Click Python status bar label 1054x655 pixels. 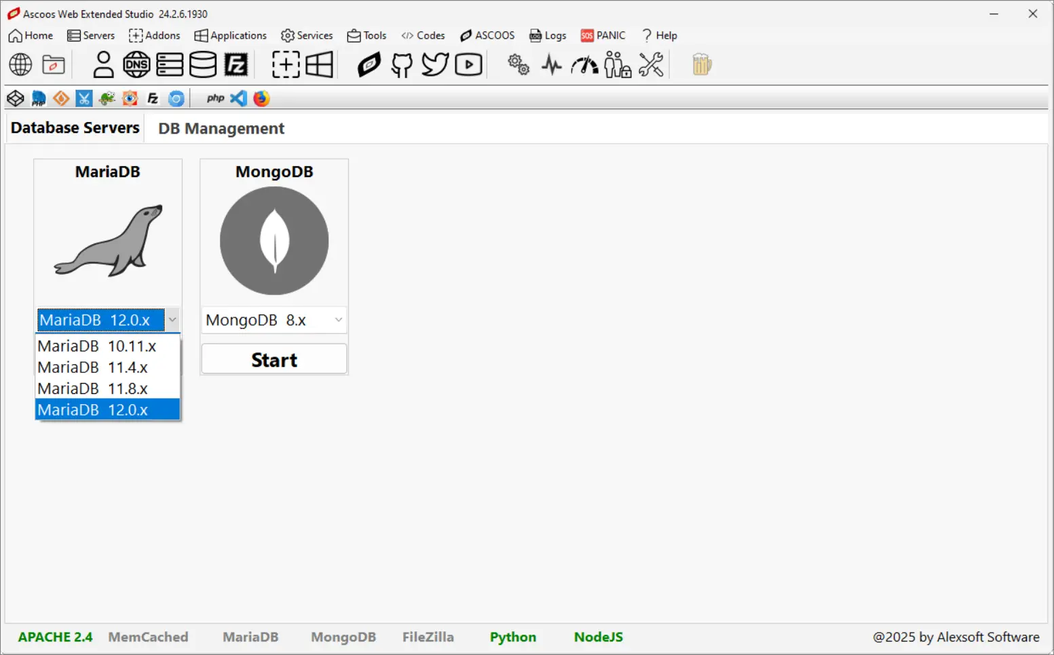pos(513,637)
